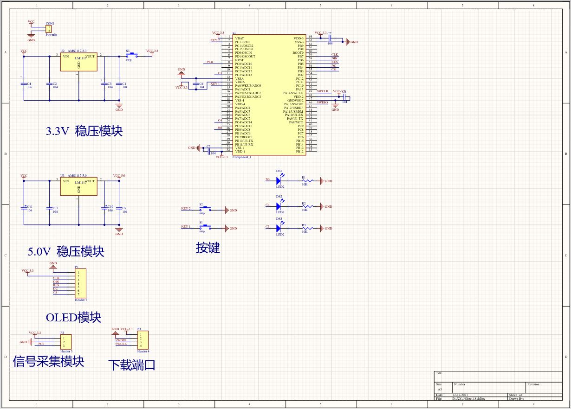Click the VCC-5.0 power port label
The image size is (571, 409).
coord(119,176)
